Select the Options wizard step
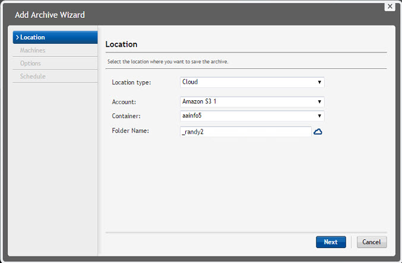This screenshot has height=263, width=402. pos(30,64)
